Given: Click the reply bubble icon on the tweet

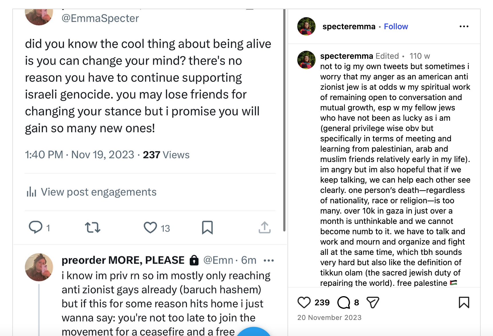Looking at the screenshot, I should click(x=36, y=228).
